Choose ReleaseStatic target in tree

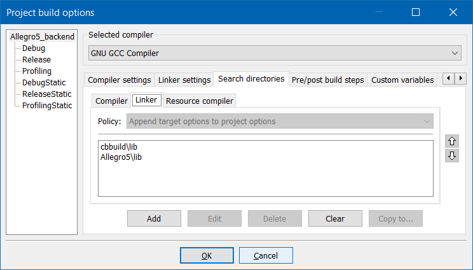click(48, 94)
